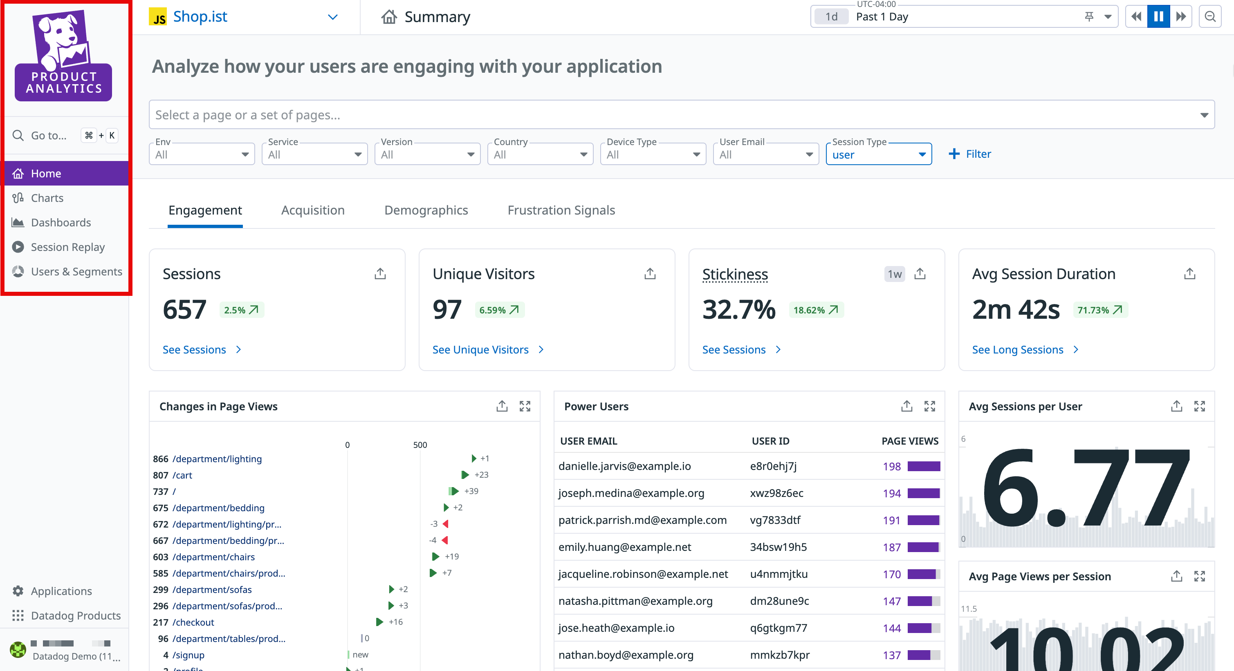Click the zoom out time range icon
Screen dimensions: 1234x671
pyautogui.click(x=1209, y=17)
